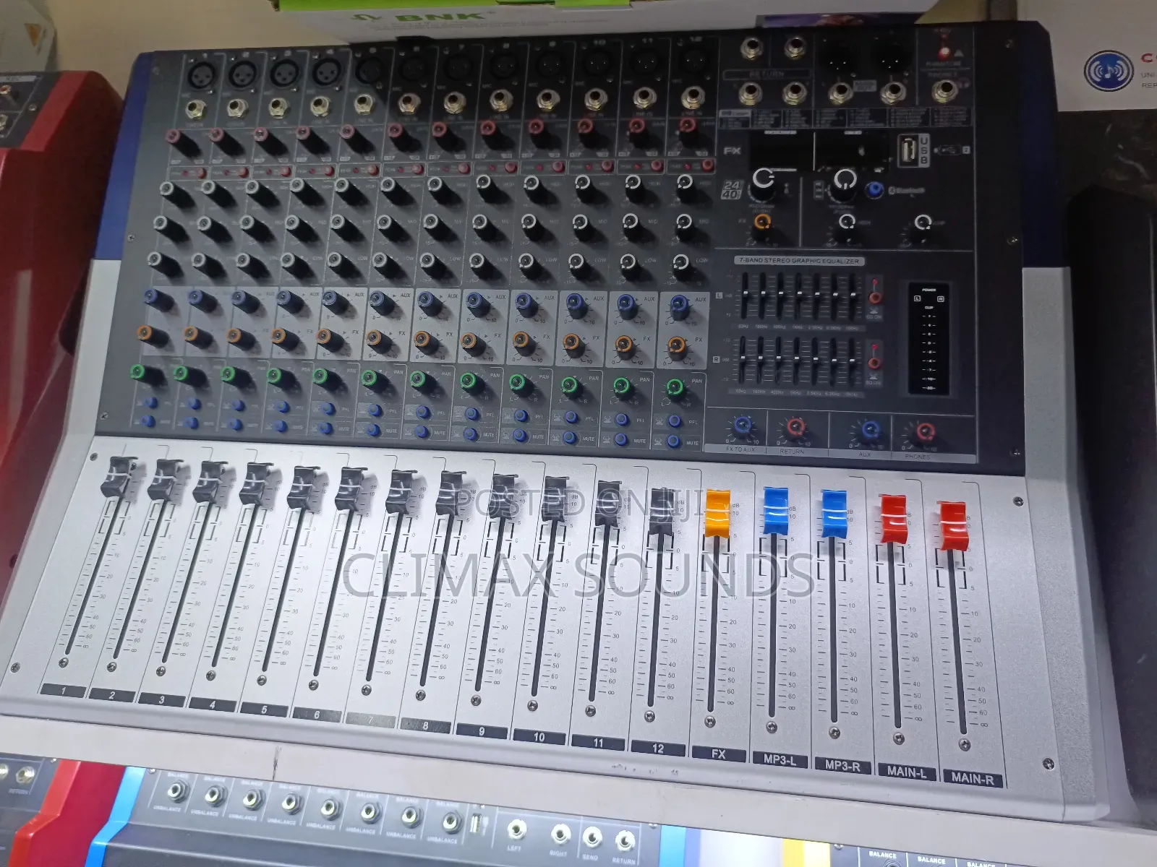Select the blue MP3-R fader
The image size is (1157, 867).
[834, 513]
